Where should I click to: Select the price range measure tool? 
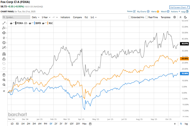[4, 48]
